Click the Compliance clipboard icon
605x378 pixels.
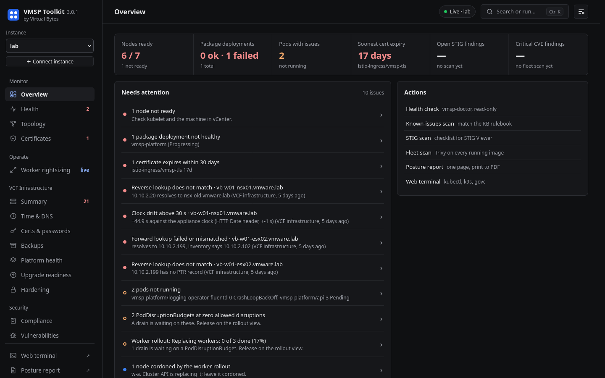[13, 321]
